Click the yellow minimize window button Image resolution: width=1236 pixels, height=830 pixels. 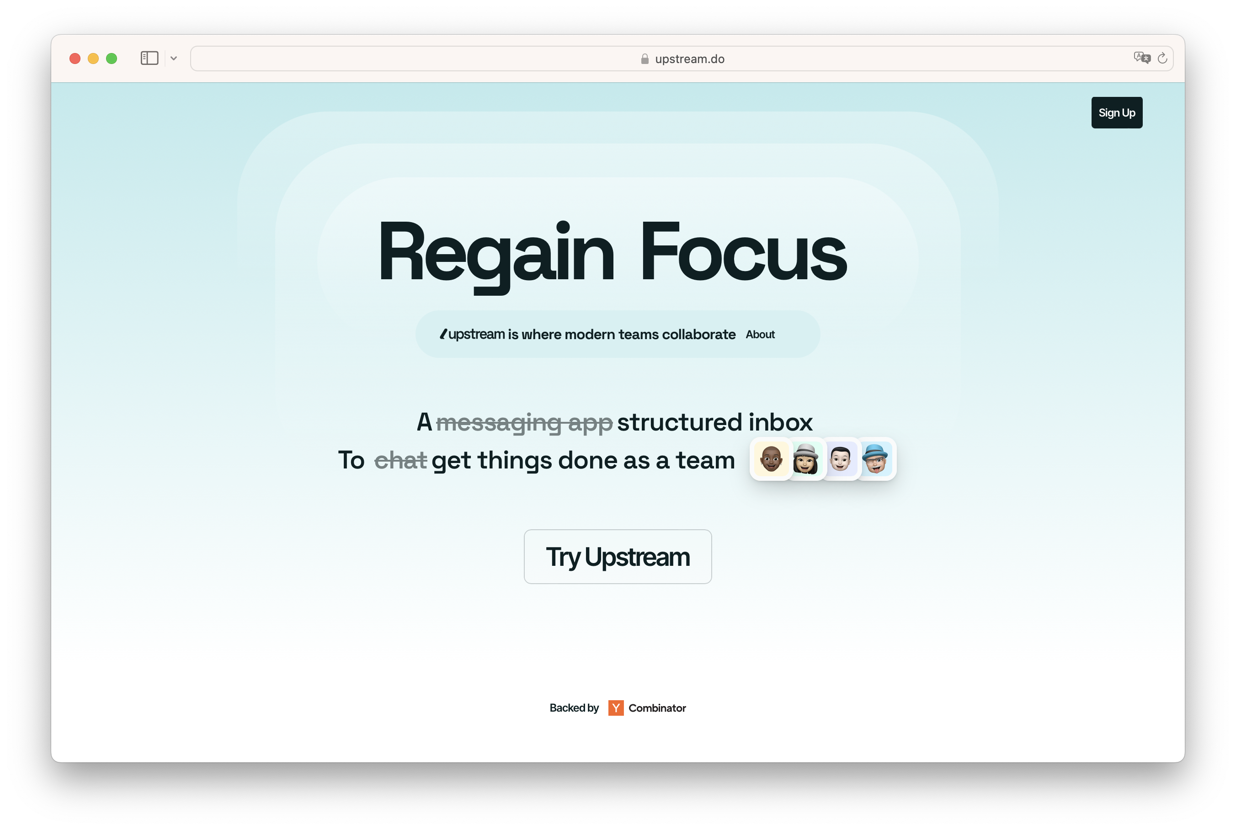click(93, 58)
